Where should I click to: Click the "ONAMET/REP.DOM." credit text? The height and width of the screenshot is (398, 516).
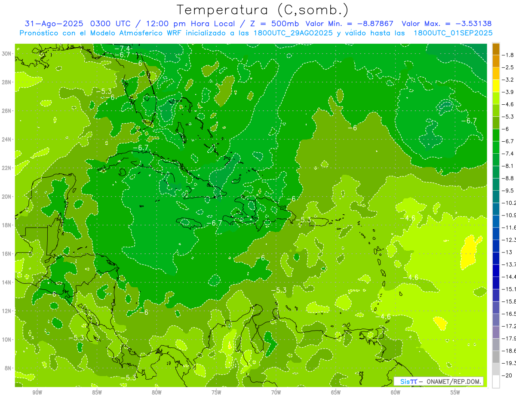pyautogui.click(x=453, y=381)
